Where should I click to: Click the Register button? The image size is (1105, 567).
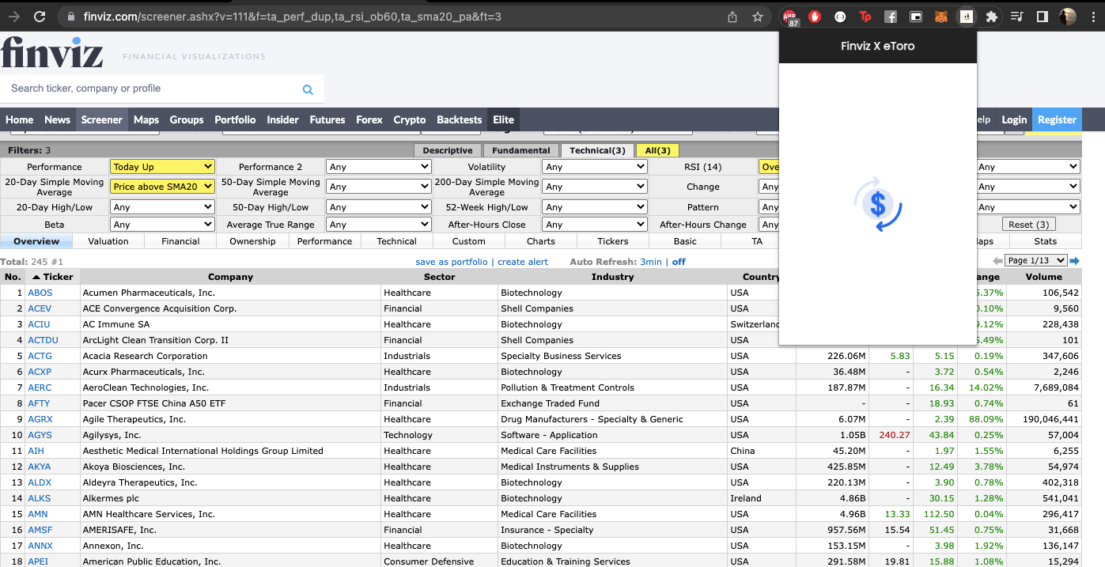coord(1057,119)
